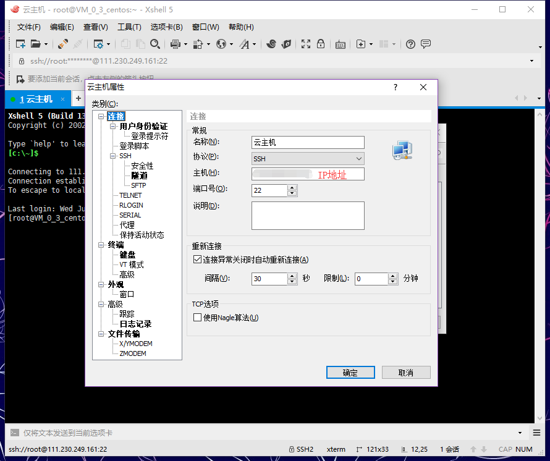This screenshot has height=461, width=550.
Task: Collapse the 文件传输 tree node
Action: point(101,334)
